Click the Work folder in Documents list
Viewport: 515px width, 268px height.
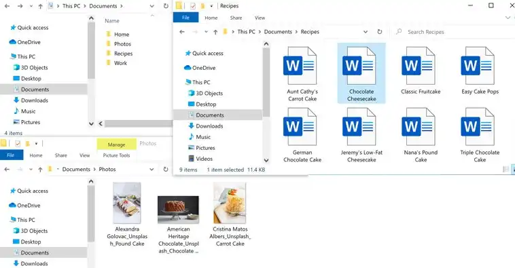click(x=116, y=62)
